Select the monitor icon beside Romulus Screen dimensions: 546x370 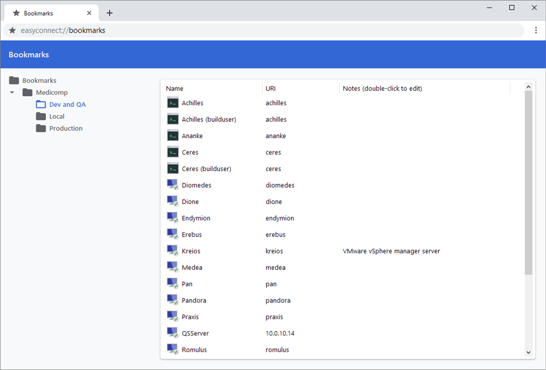(172, 348)
